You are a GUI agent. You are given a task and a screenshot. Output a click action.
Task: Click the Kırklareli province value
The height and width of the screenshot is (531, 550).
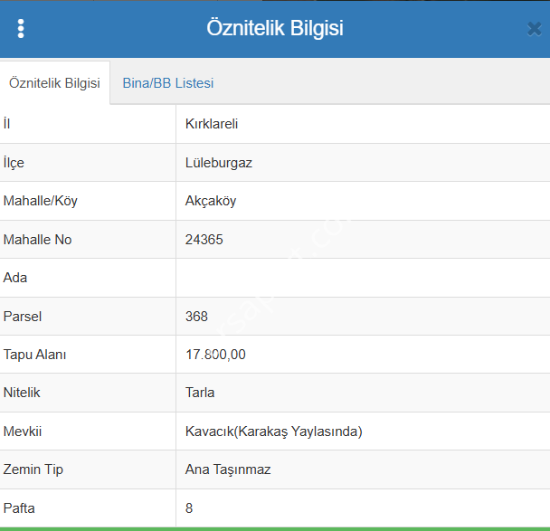212,124
